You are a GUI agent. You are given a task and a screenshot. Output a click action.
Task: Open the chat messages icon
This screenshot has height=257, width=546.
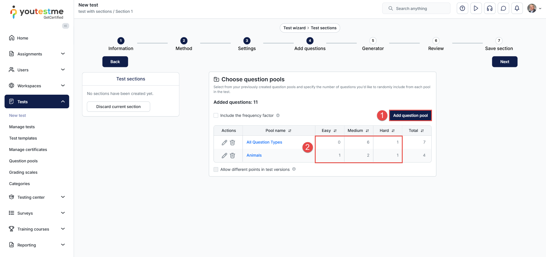[x=503, y=9]
